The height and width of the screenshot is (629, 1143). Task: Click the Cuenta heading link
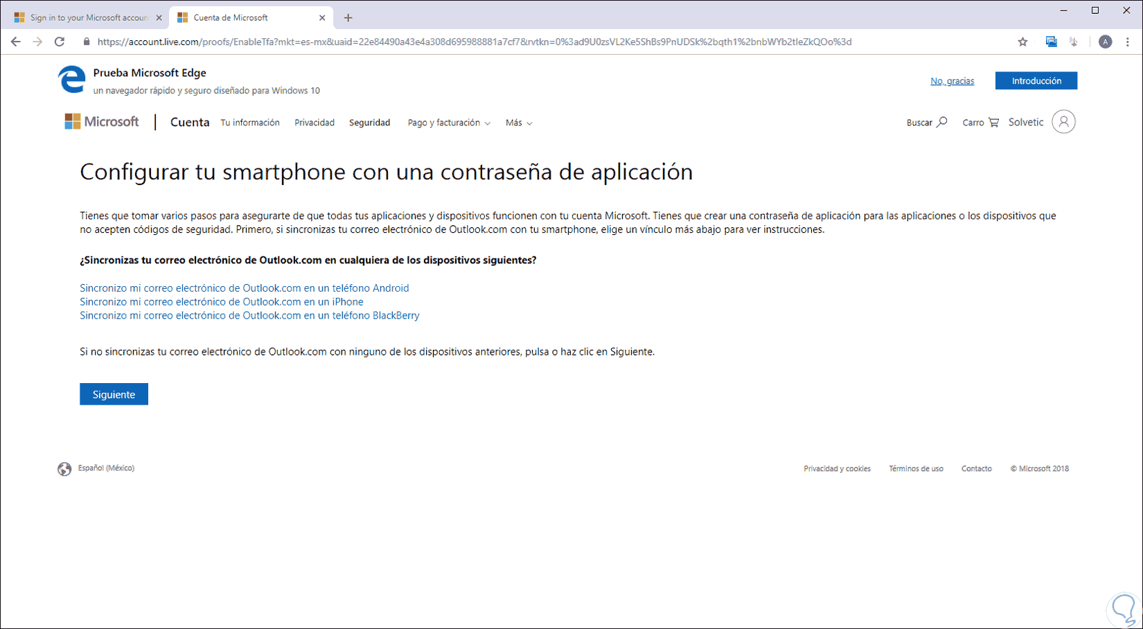(x=190, y=122)
